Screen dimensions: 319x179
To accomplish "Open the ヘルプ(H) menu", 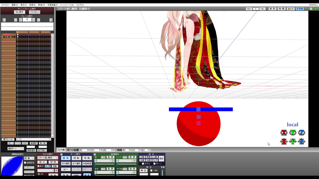I will tap(80, 5).
